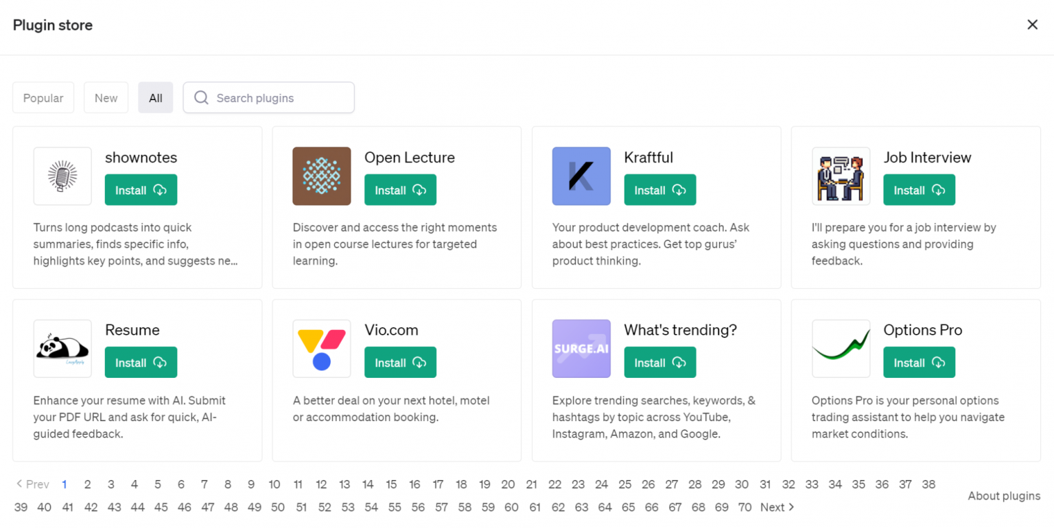Go to page 2 of results

point(88,484)
